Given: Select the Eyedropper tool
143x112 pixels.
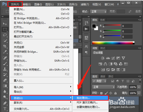Looking at the screenshot, I should 5,52.
